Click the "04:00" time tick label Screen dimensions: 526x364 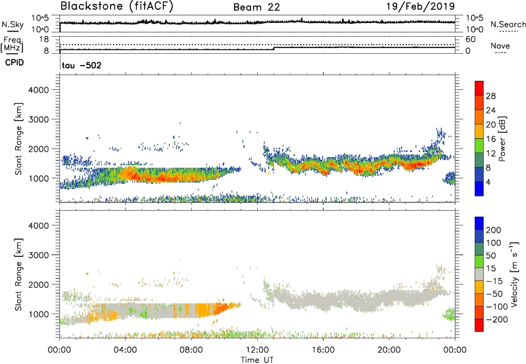pyautogui.click(x=125, y=350)
